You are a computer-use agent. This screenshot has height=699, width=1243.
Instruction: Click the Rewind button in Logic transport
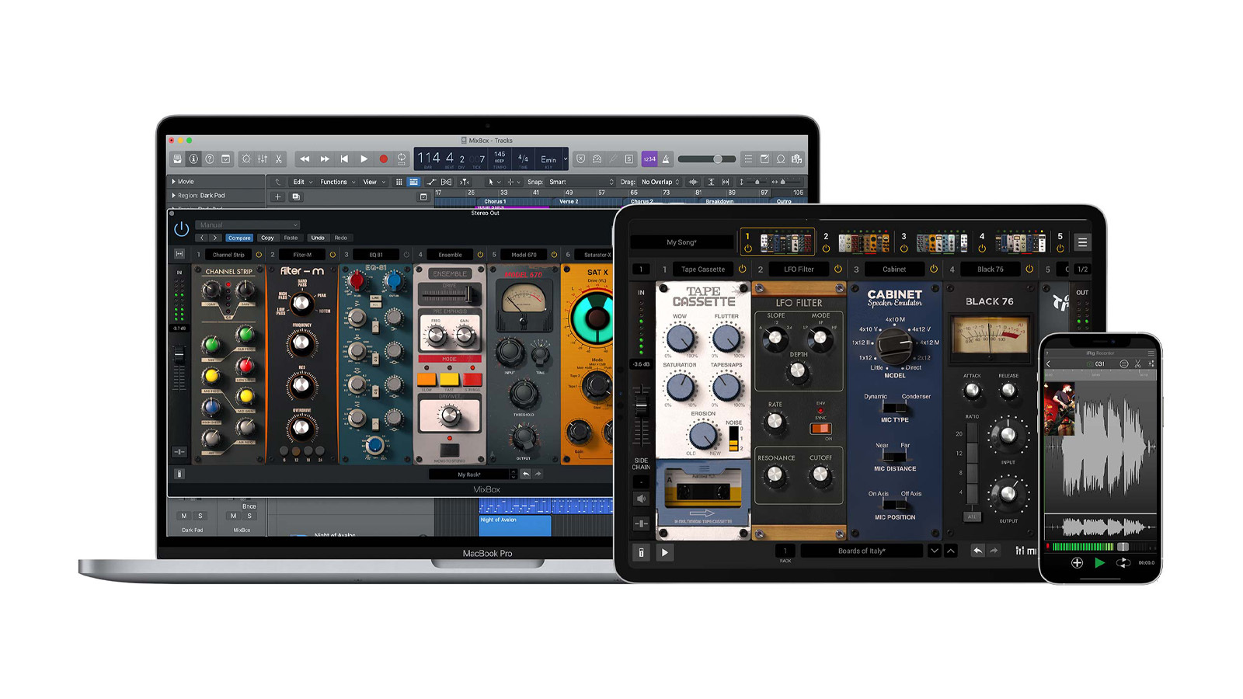[305, 159]
